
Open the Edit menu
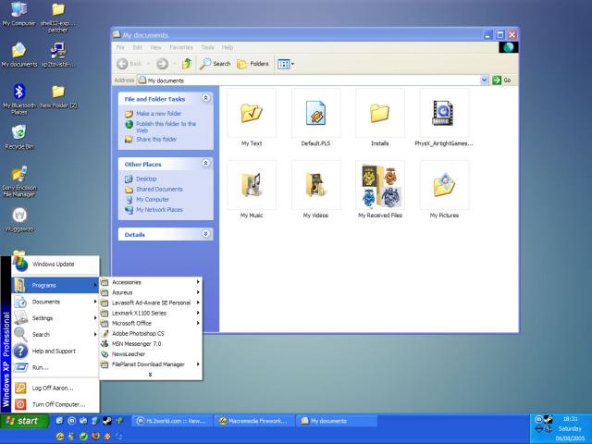tap(138, 47)
